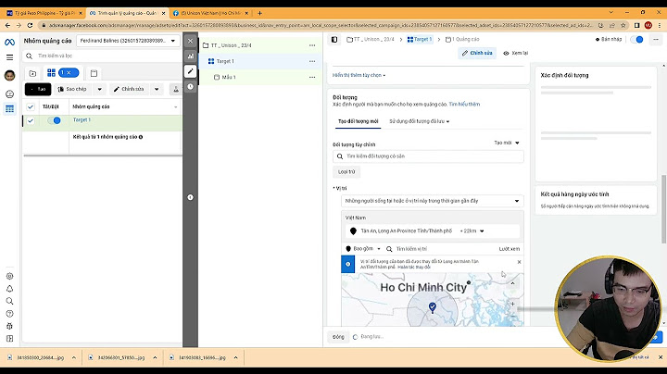Click the Tìm kiếm vị trí field
Viewport: 667px width, 374px height.
click(x=439, y=249)
